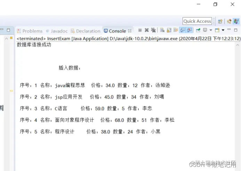The width and height of the screenshot is (241, 171).
Task: Click Open Console icon
Action: coord(217,30)
